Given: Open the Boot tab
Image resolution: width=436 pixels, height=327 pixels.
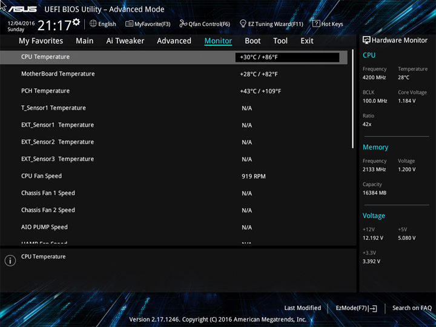Looking at the screenshot, I should [253, 41].
